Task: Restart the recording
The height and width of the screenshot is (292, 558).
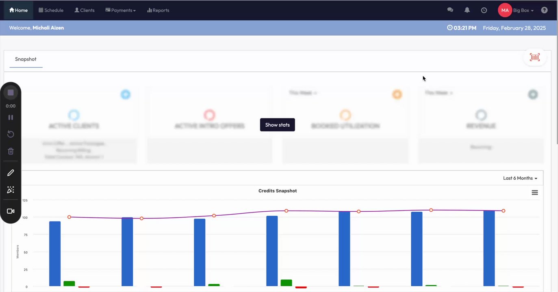Action: [x=11, y=134]
